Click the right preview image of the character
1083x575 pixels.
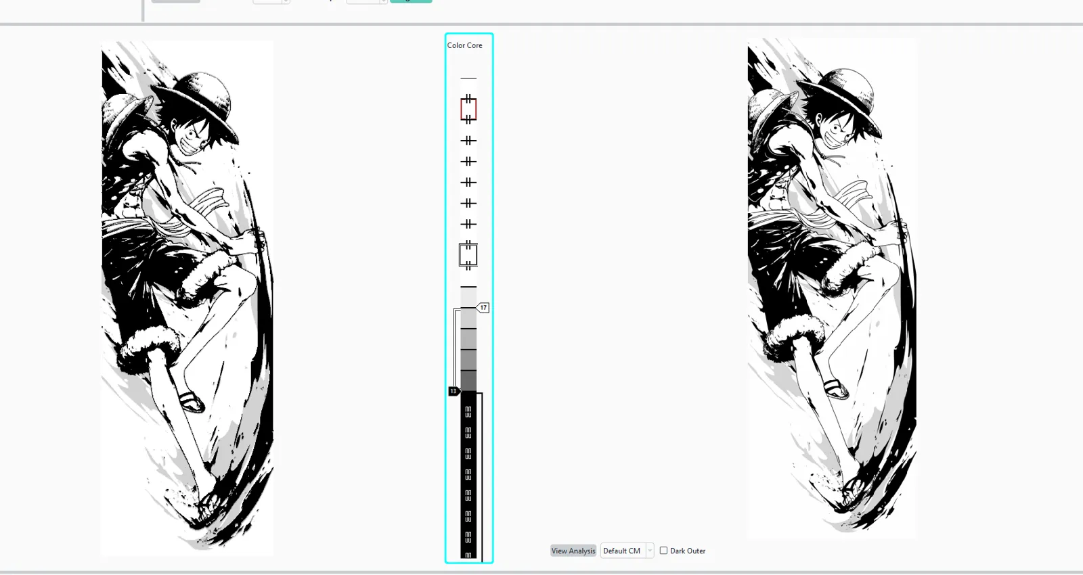[831, 288]
